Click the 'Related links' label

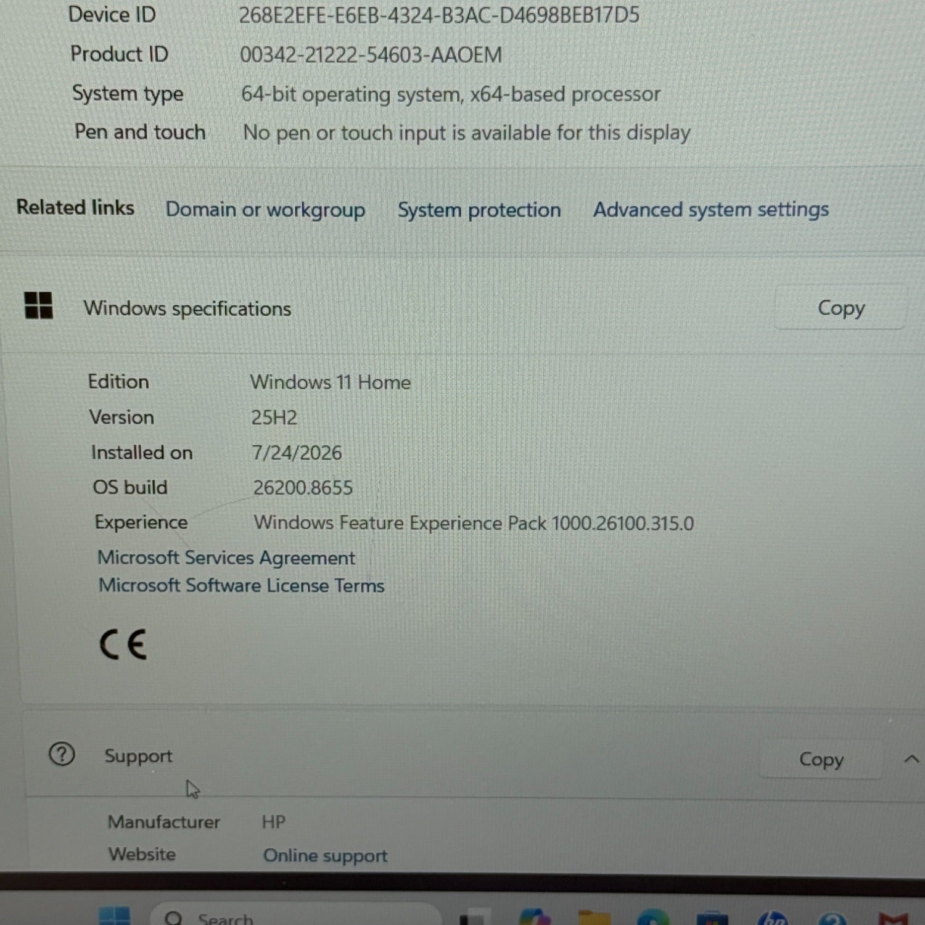[x=75, y=207]
